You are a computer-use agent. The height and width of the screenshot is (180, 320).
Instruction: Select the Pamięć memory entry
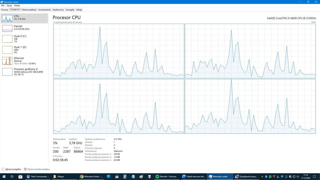[x=24, y=28]
